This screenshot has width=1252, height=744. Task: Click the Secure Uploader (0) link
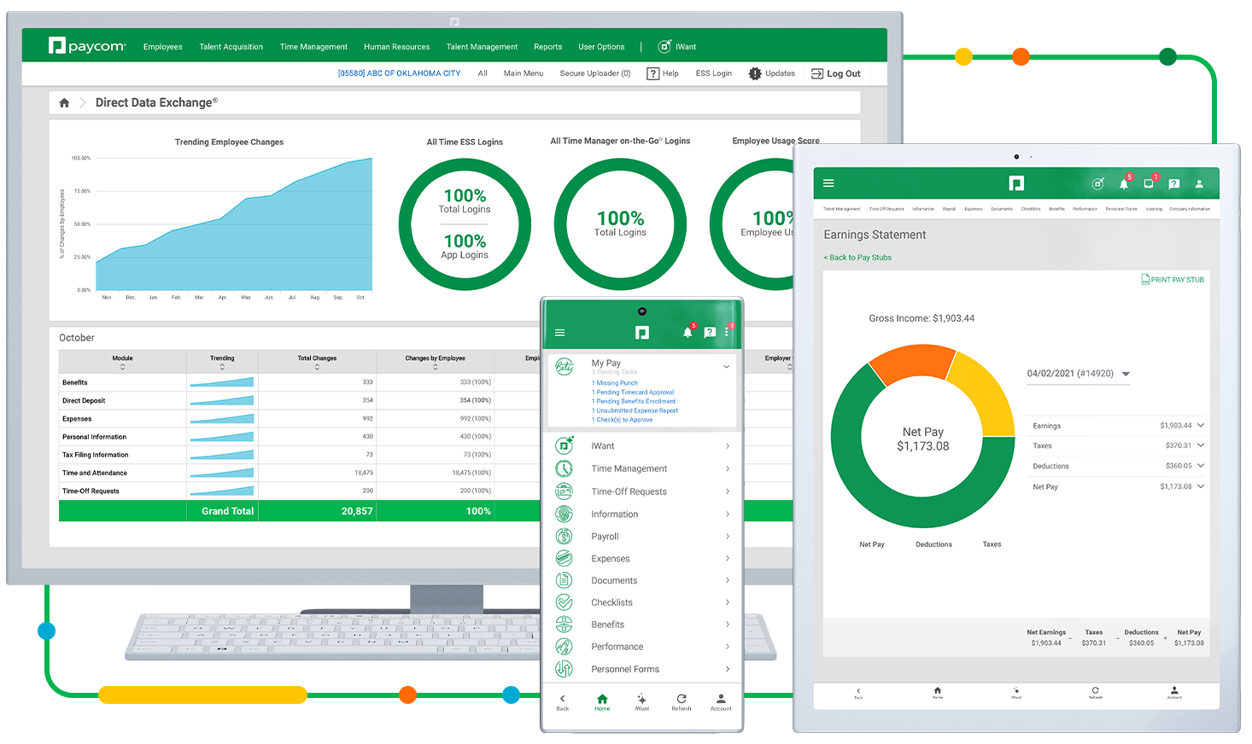(595, 73)
